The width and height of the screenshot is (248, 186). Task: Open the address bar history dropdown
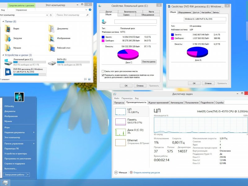pyautogui.click(x=47, y=15)
